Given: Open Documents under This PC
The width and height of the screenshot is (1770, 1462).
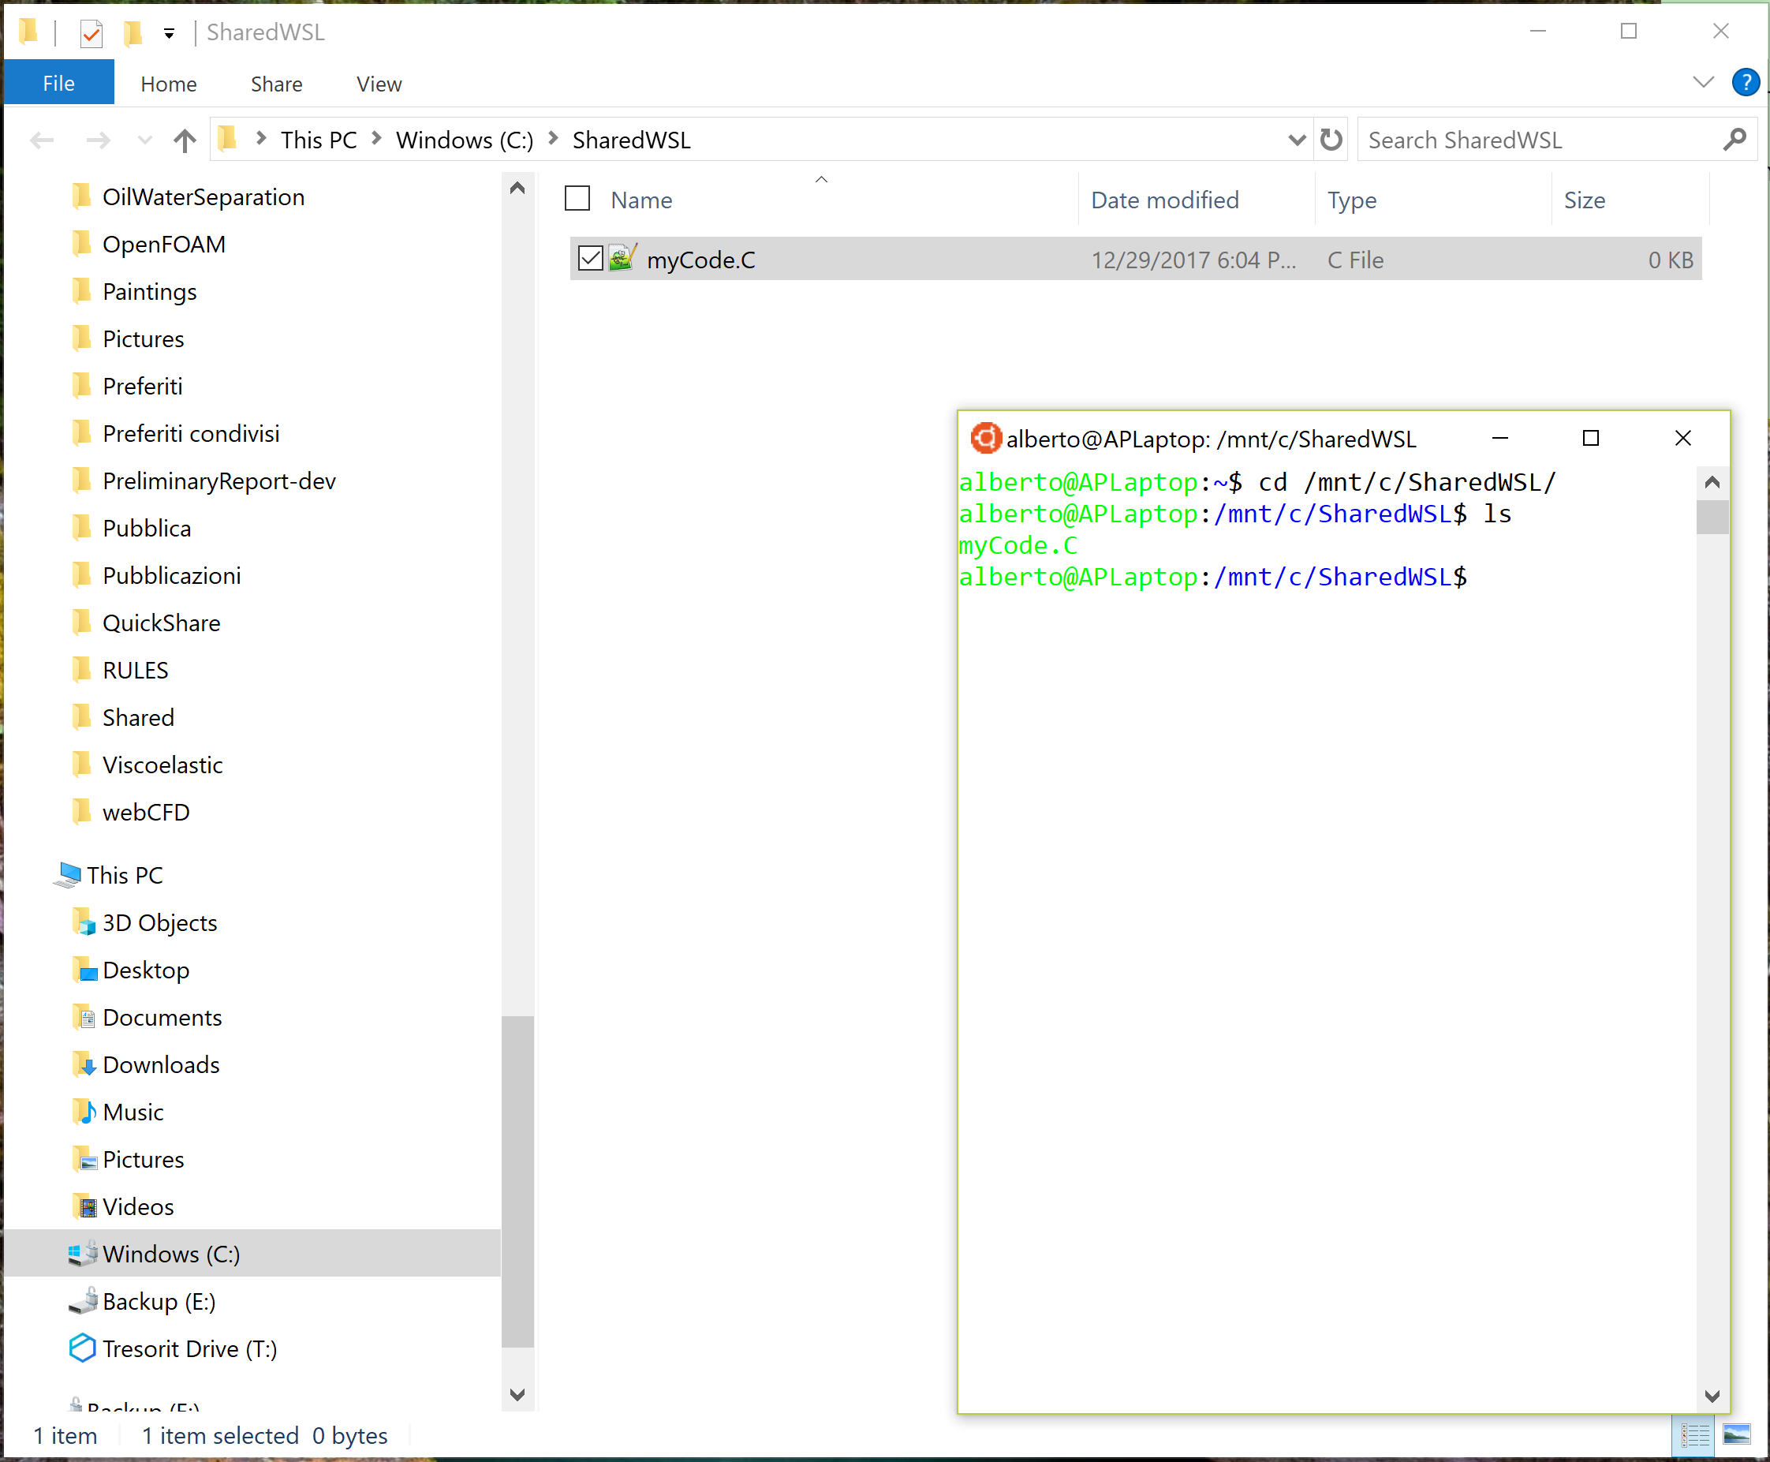Looking at the screenshot, I should (x=162, y=1017).
